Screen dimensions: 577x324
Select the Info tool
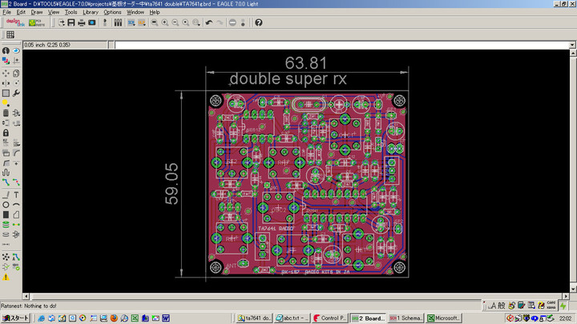[6, 51]
